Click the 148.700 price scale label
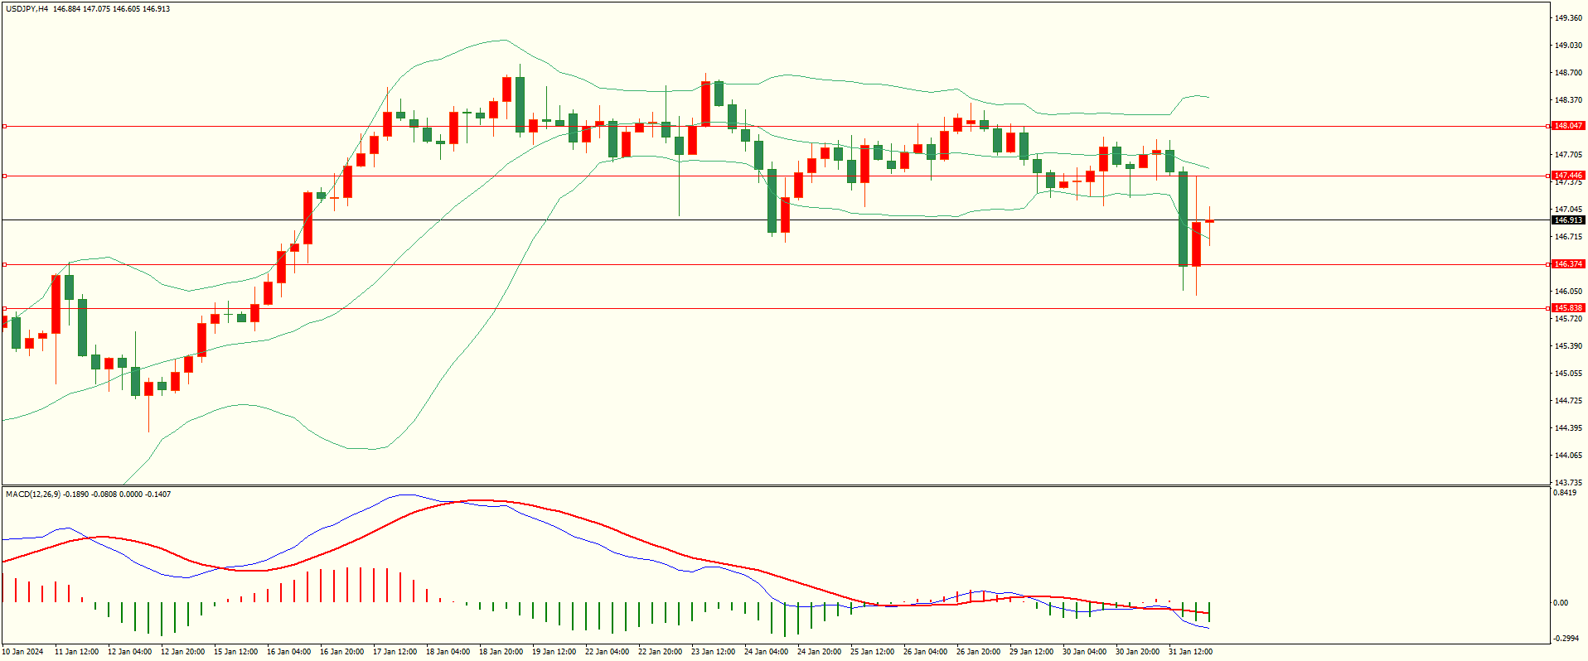 [1568, 73]
